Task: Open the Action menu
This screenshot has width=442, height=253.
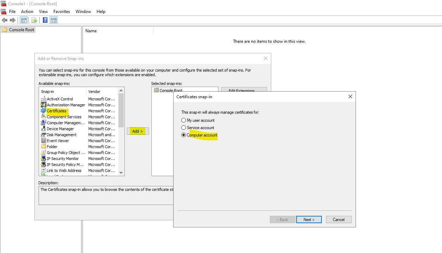Action: (27, 12)
